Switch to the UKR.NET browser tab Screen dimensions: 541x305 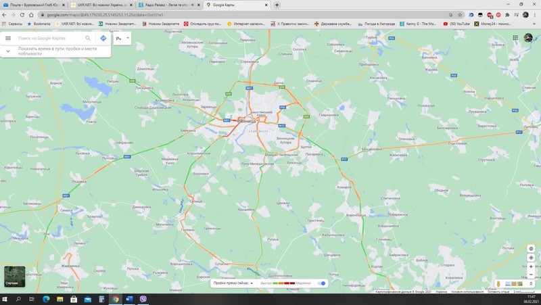(x=102, y=5)
